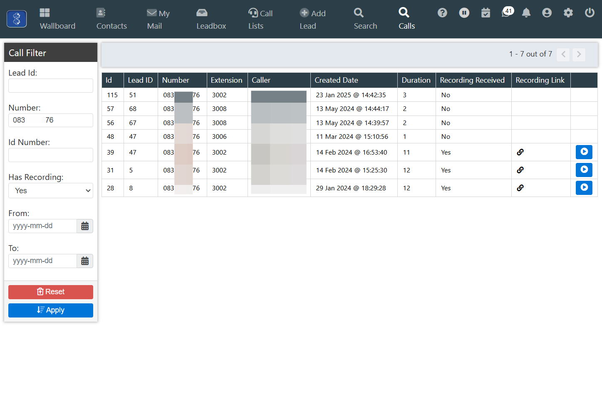
Task: Go to Wallboard
Action: (57, 19)
